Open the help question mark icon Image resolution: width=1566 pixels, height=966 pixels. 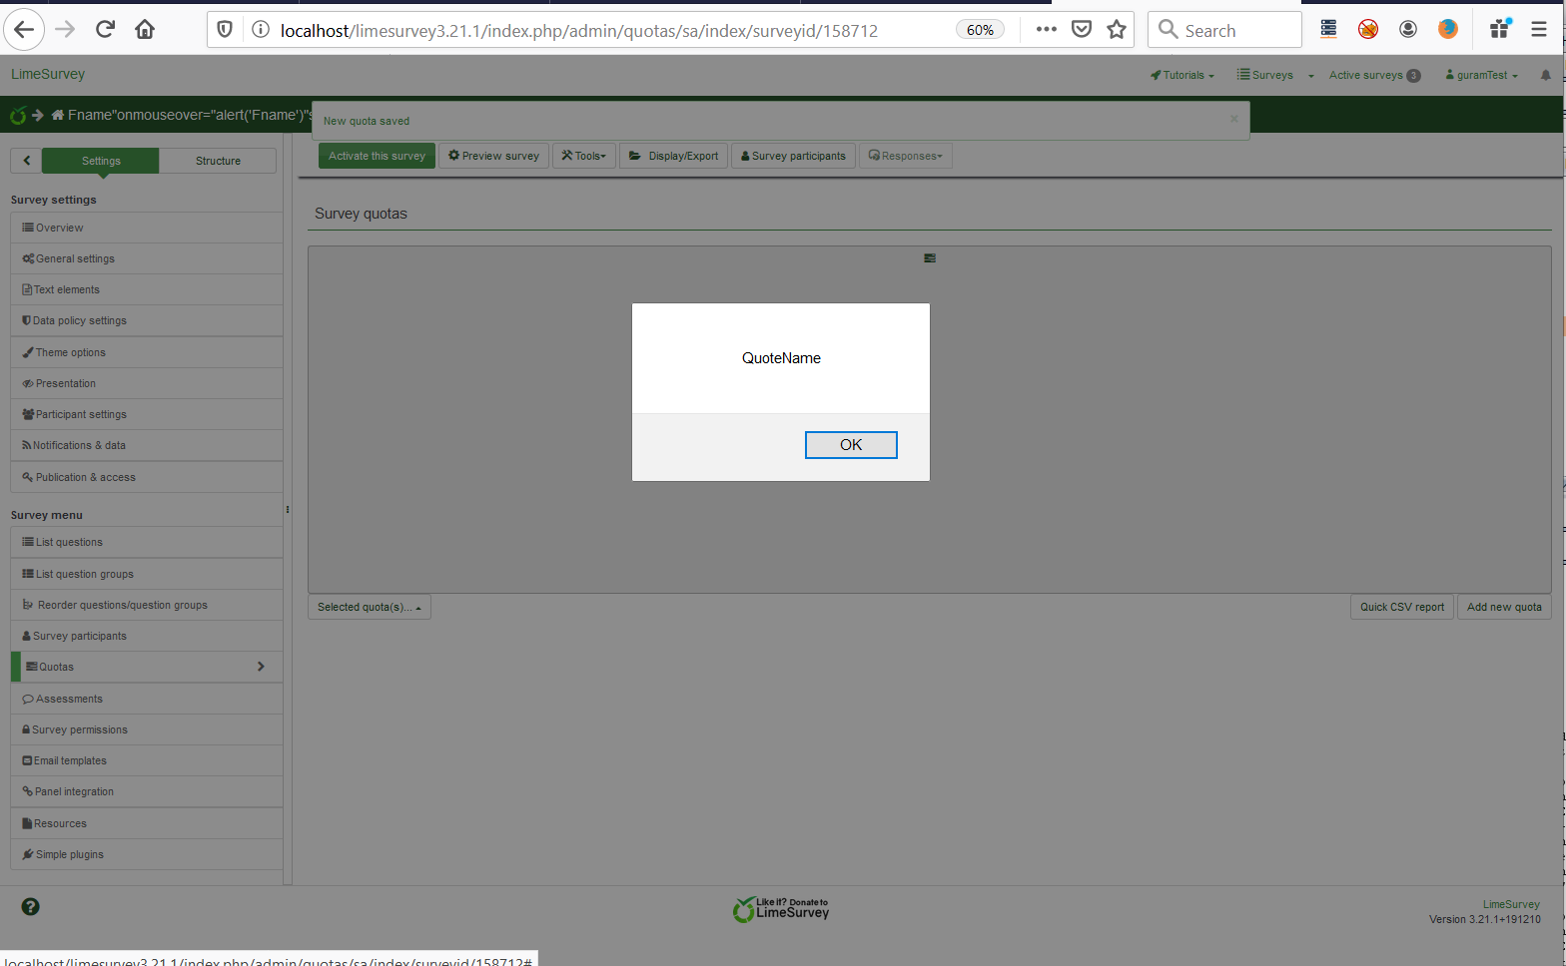(x=31, y=906)
